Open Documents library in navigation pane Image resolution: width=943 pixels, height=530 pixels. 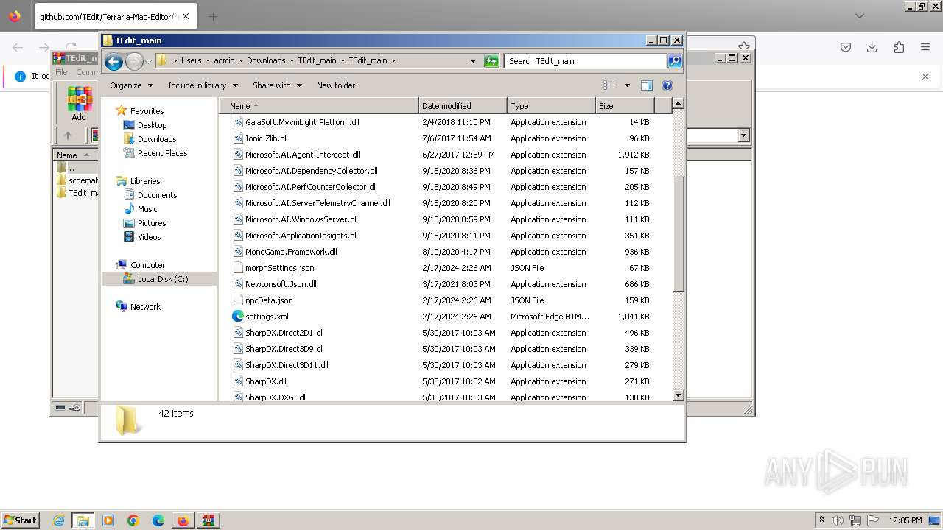[157, 195]
